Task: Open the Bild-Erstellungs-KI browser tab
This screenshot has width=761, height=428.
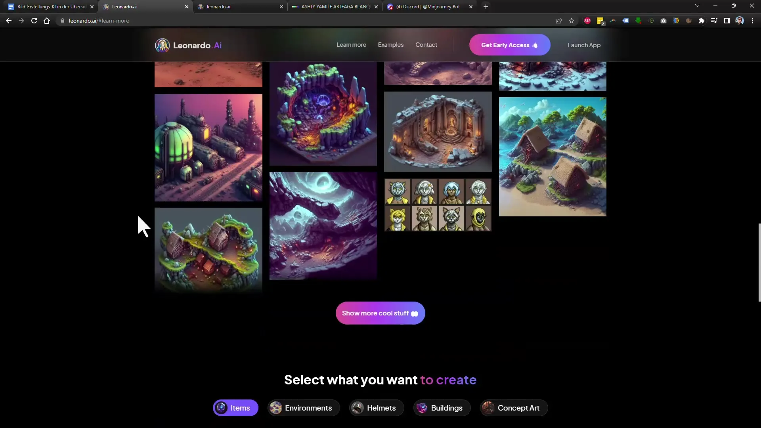Action: (x=48, y=6)
